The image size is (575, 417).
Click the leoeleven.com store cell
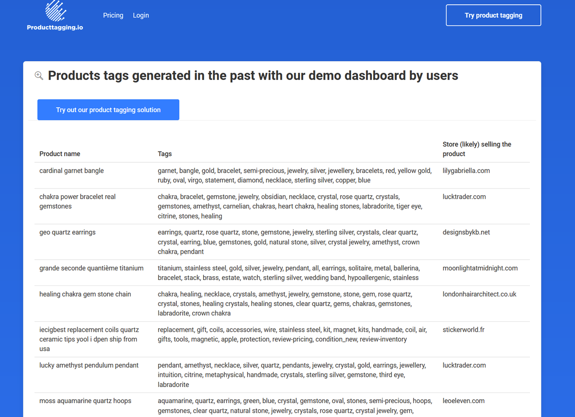[x=464, y=401]
